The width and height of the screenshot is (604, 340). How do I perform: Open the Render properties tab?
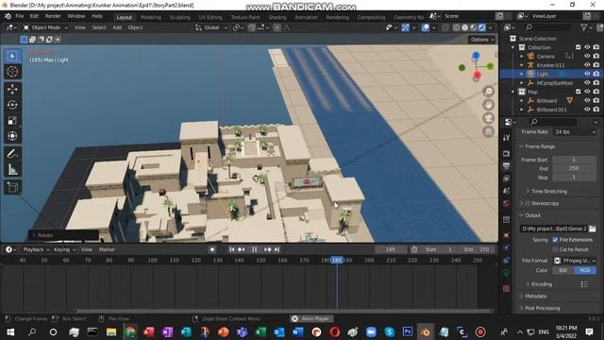point(507,153)
